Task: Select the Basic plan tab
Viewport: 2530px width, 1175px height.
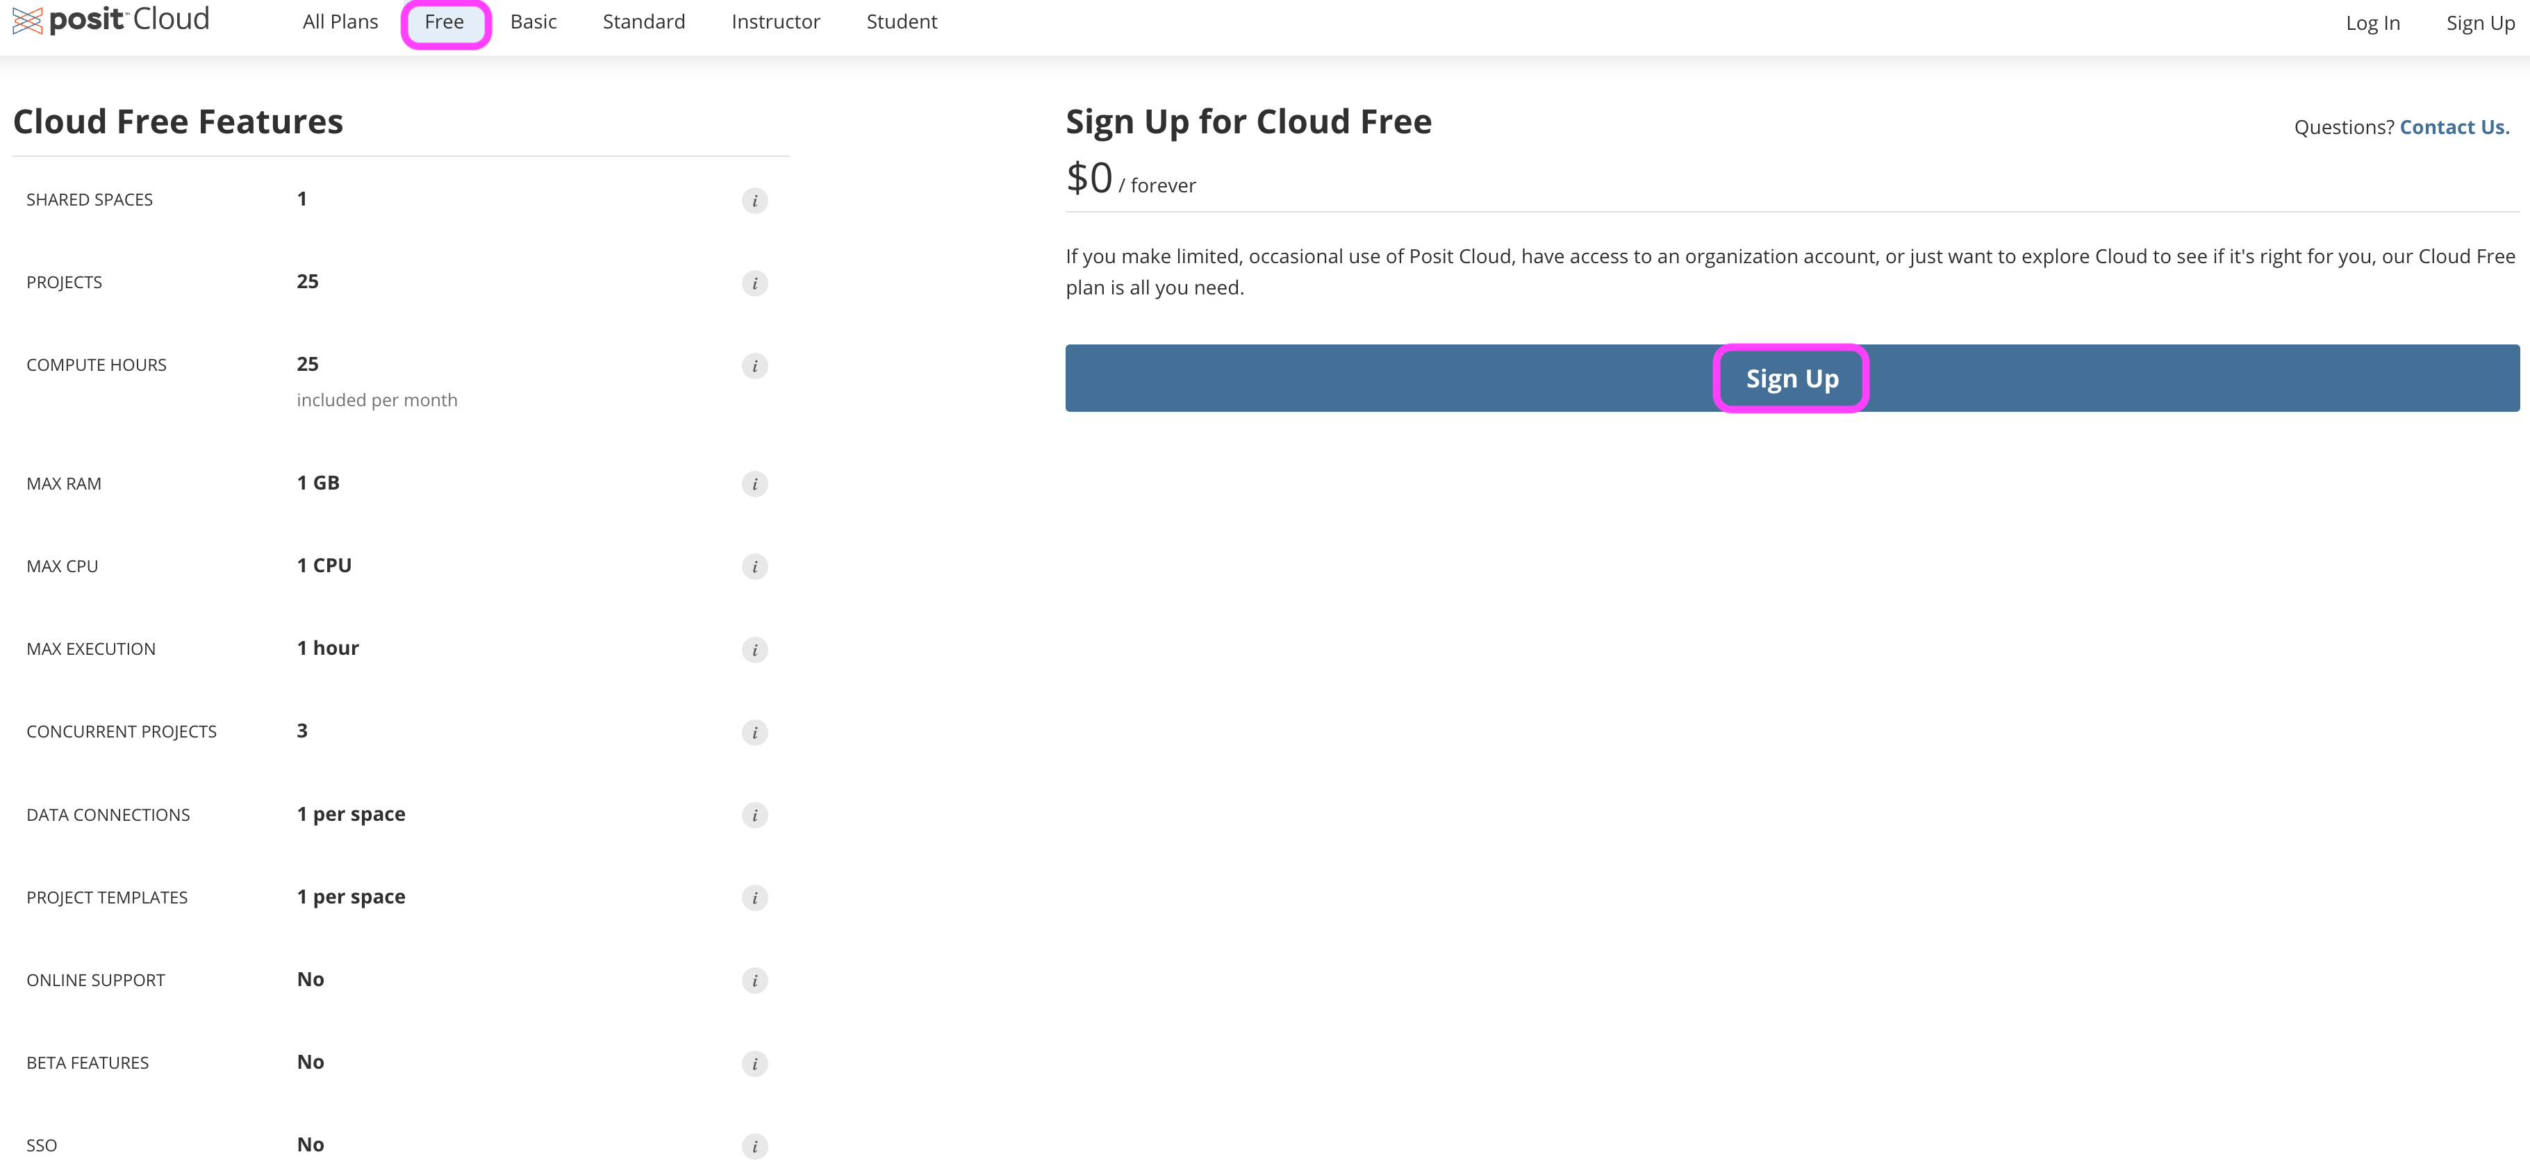Action: (x=534, y=22)
